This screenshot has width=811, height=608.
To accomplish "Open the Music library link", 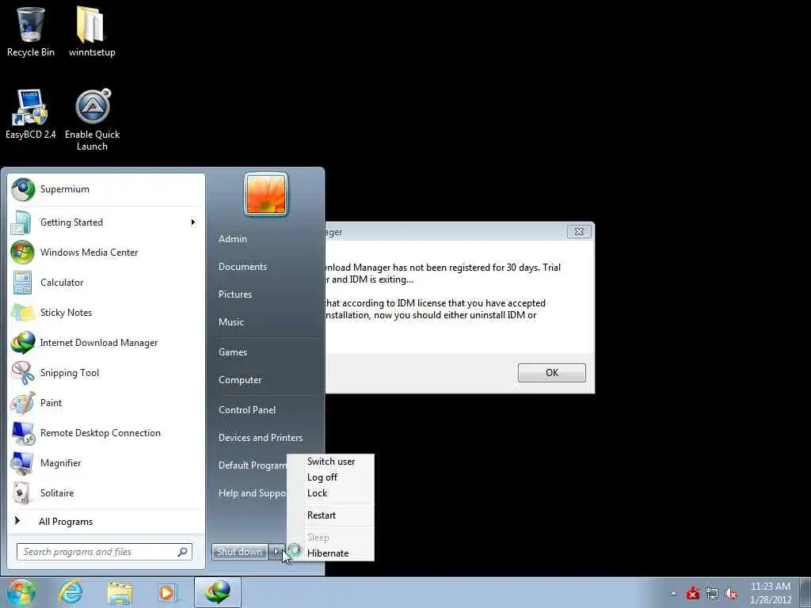I will point(231,322).
